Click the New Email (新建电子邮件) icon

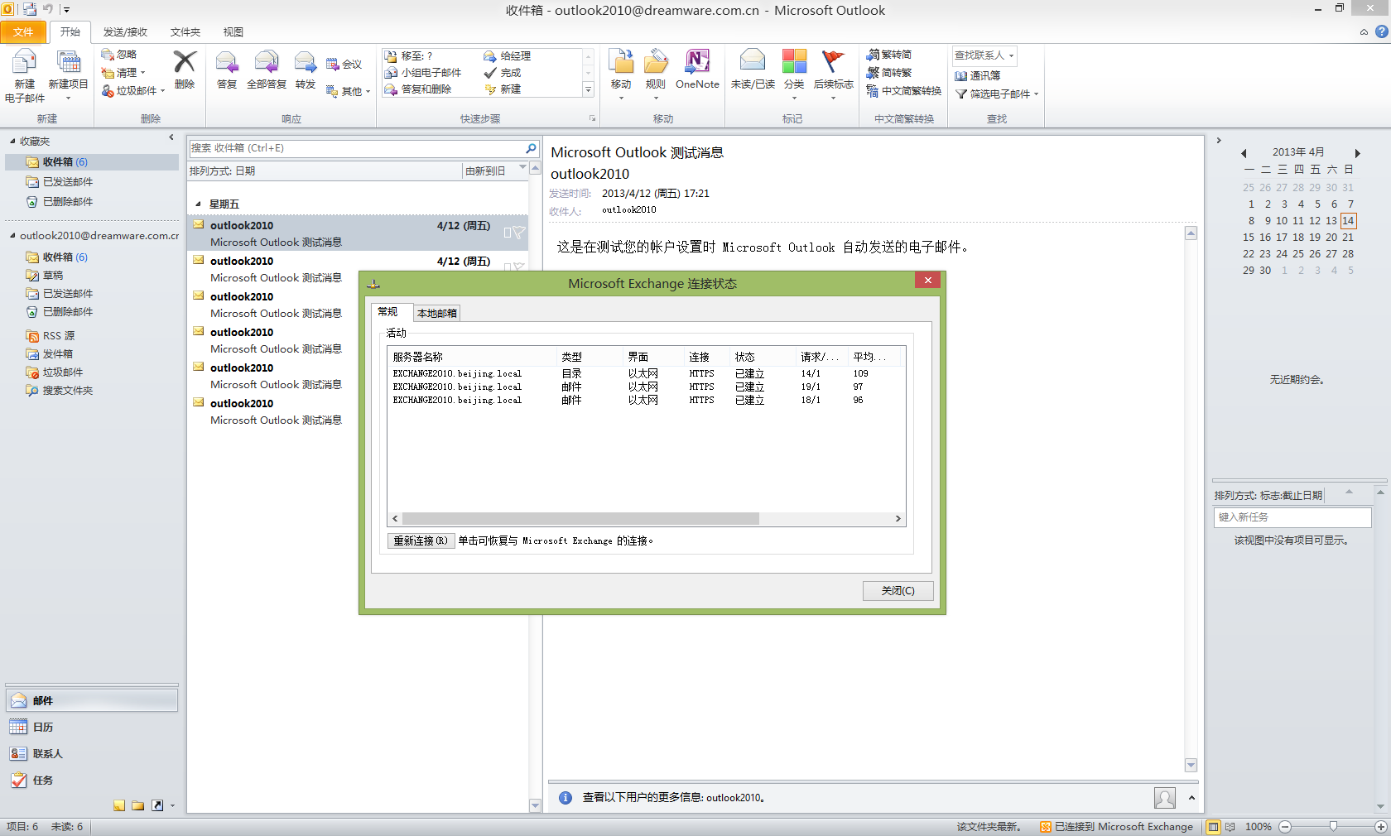(25, 62)
